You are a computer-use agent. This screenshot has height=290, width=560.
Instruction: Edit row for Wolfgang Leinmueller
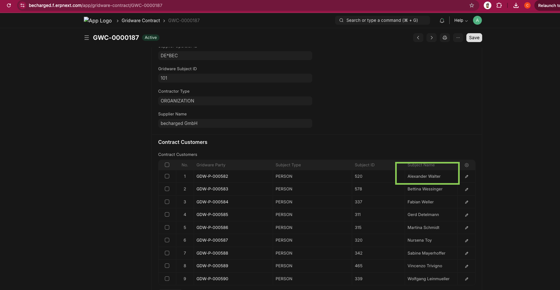coord(467,279)
